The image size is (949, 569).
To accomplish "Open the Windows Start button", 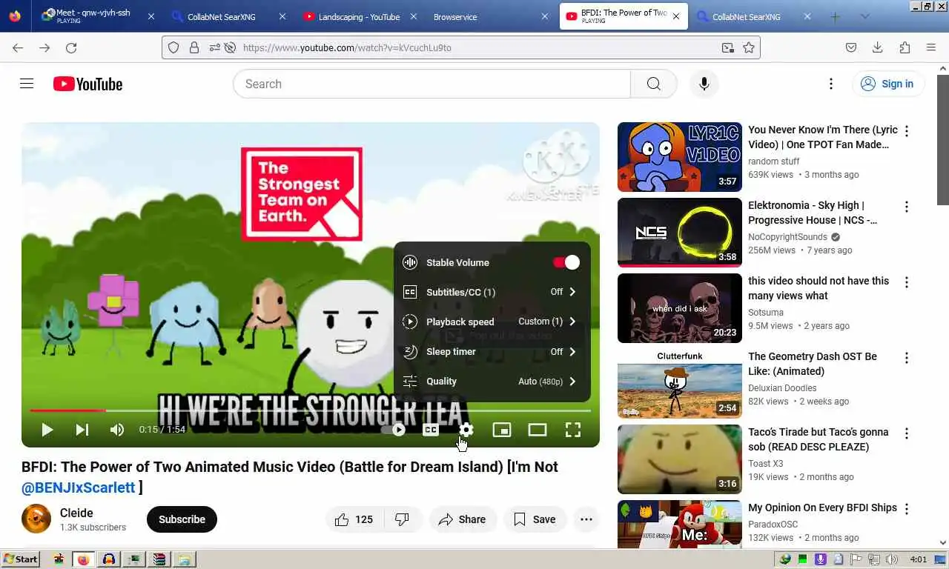I will pyautogui.click(x=21, y=559).
